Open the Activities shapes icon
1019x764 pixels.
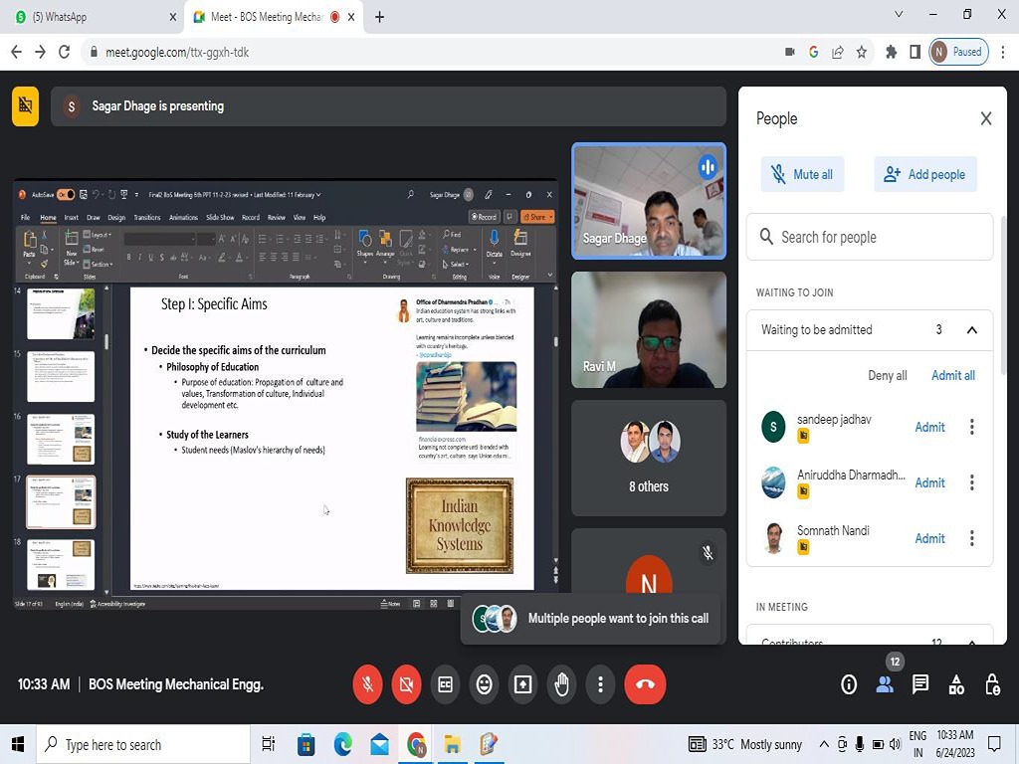(x=956, y=684)
